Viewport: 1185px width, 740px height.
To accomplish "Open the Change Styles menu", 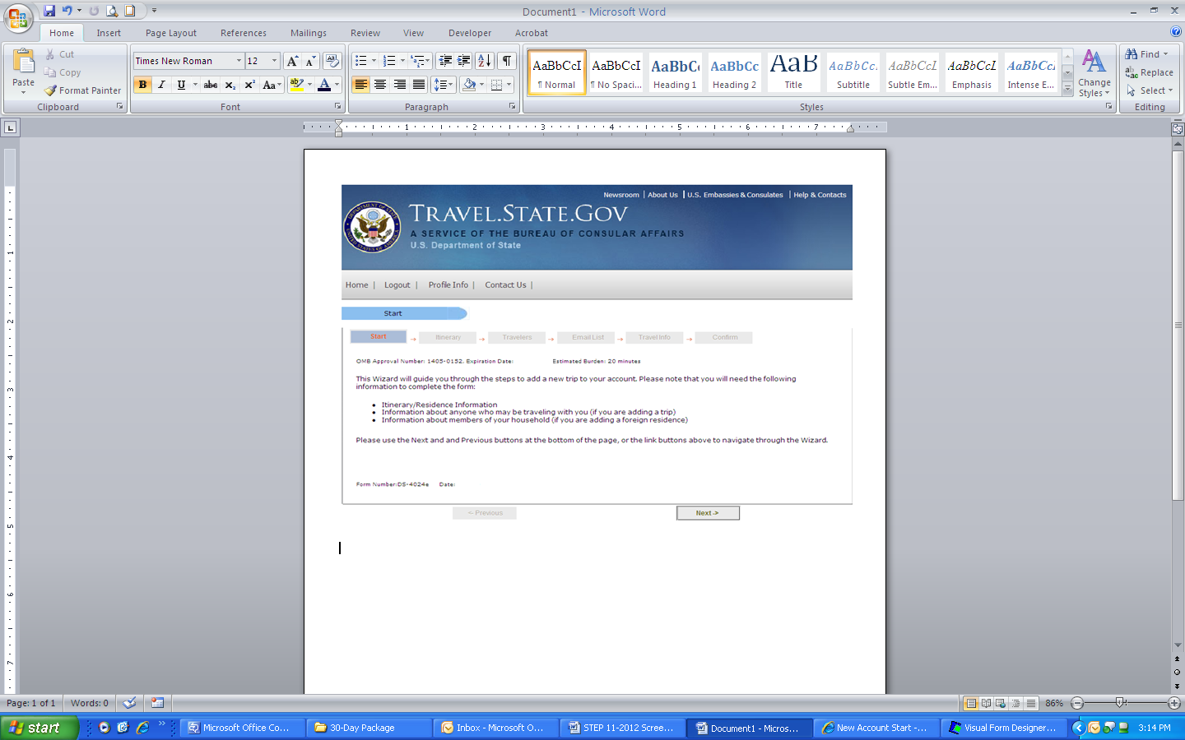I will pos(1094,73).
